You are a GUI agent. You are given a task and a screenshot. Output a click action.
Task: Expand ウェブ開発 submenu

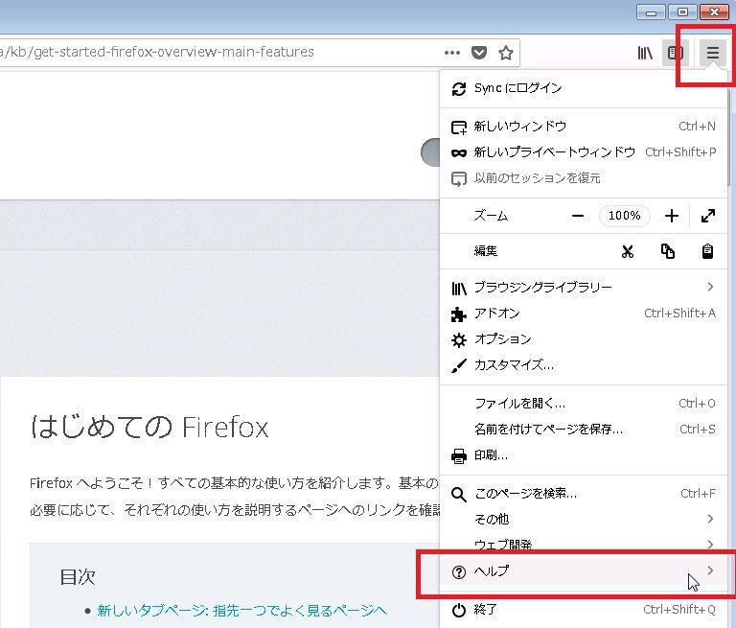[584, 545]
